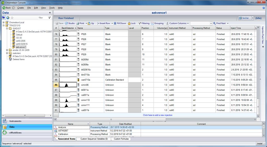Open Studio from the toolbar
Image resolution: width=267 pixels, height=147 pixels.
pos(70,23)
